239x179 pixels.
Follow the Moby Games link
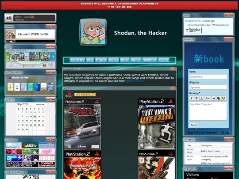pyautogui.click(x=135, y=81)
